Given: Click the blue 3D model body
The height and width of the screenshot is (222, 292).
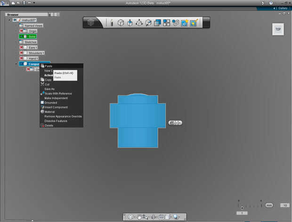Looking at the screenshot, I should 138,121.
